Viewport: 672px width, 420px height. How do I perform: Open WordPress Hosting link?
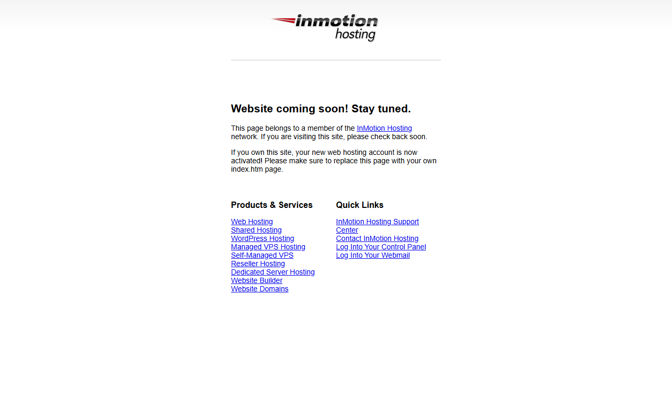[262, 238]
